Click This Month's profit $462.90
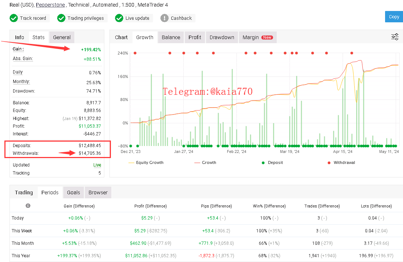Viewport: 403px width, 262px height. pyautogui.click(x=138, y=243)
